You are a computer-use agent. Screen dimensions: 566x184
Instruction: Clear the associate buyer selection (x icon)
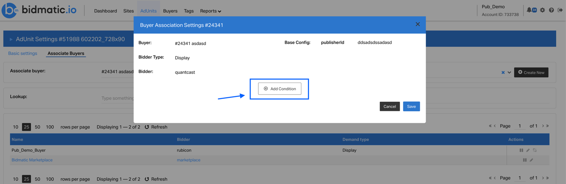503,73
